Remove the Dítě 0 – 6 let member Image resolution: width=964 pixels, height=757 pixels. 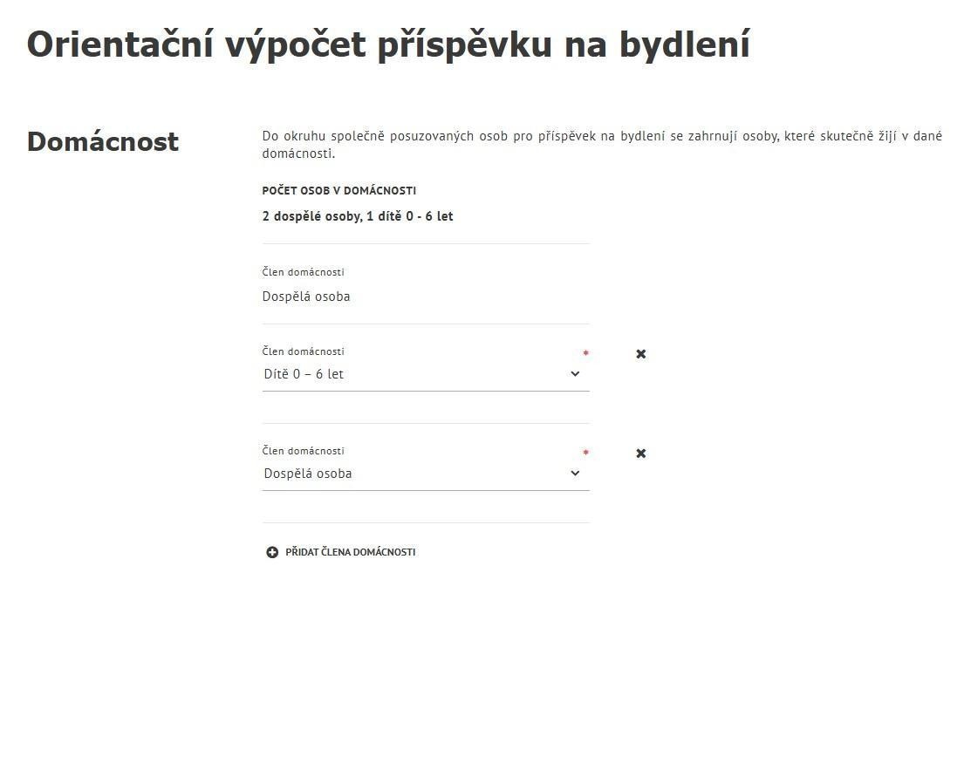click(x=640, y=354)
